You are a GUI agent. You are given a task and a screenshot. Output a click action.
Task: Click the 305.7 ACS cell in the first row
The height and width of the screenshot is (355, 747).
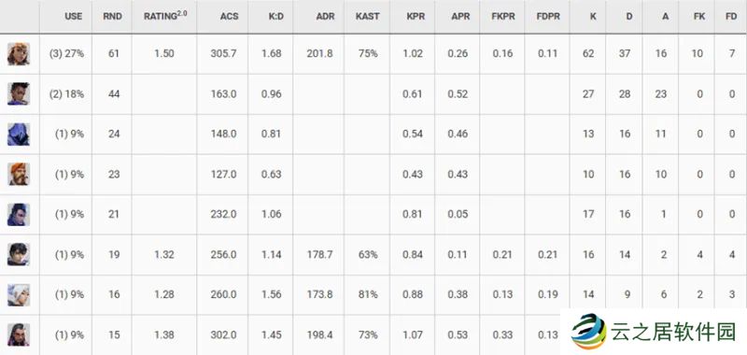223,54
